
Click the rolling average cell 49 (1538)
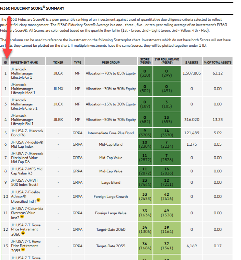click(167, 213)
